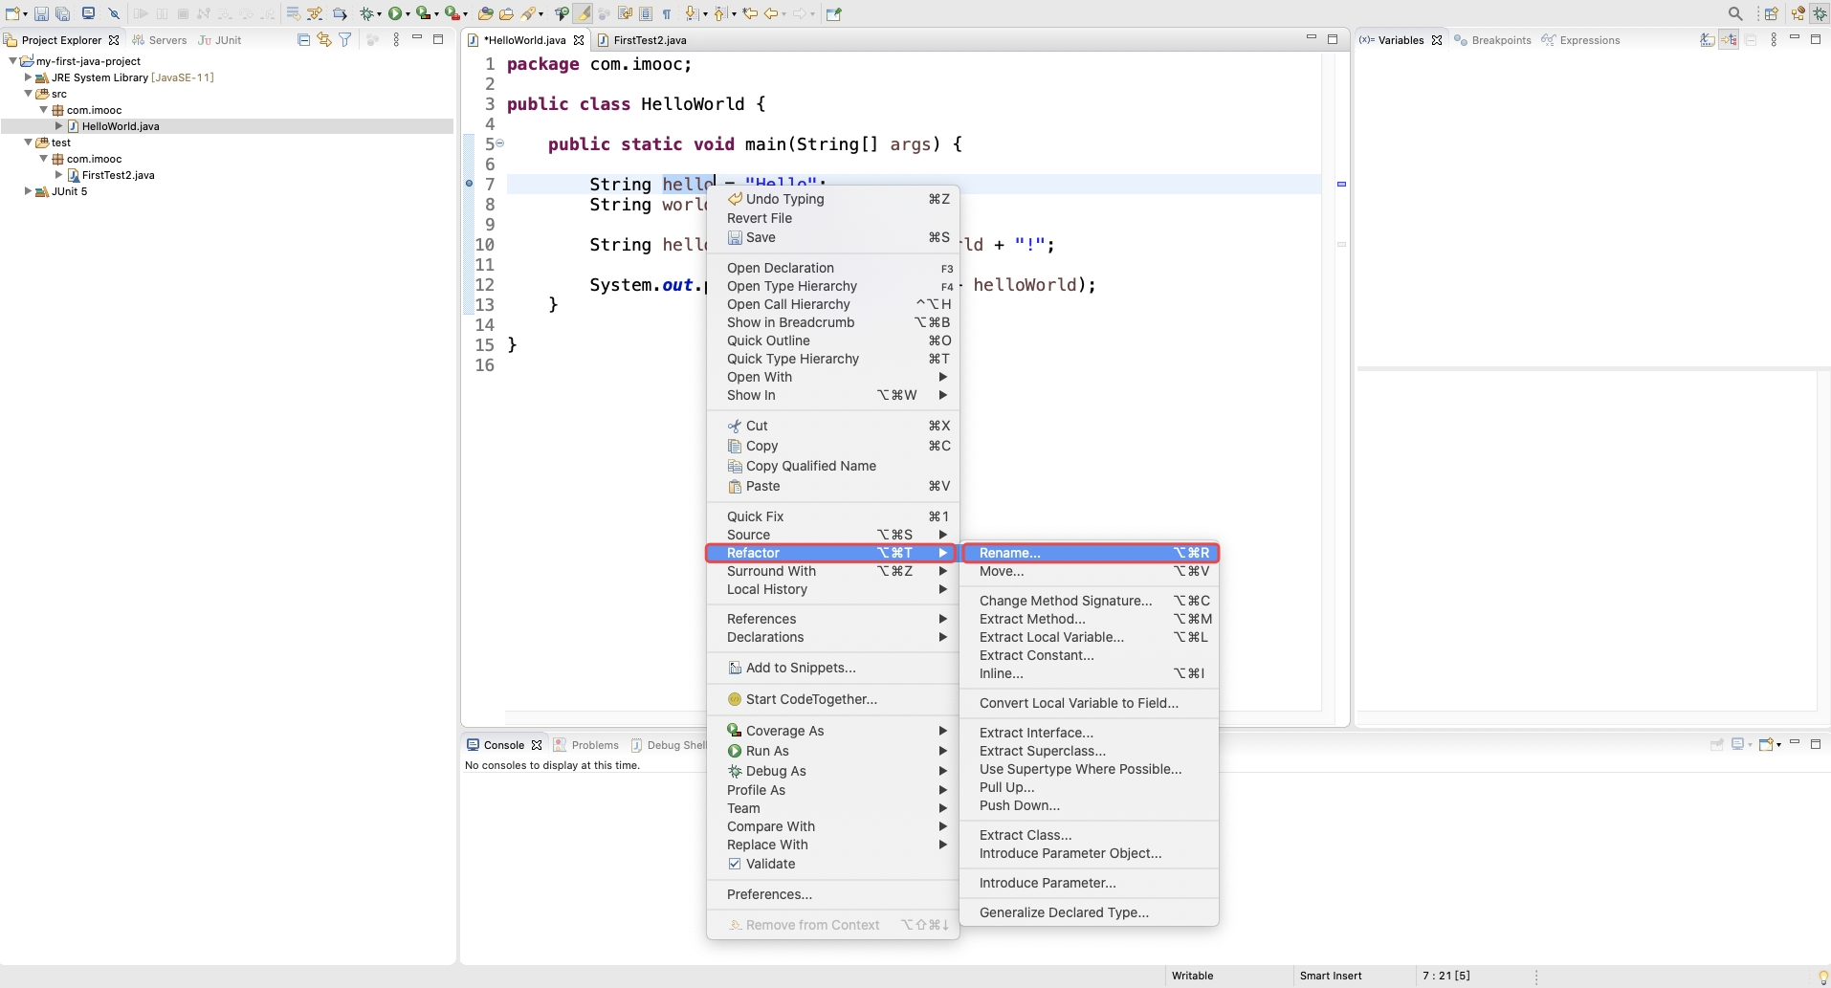Collapse the src folder node

(x=28, y=94)
